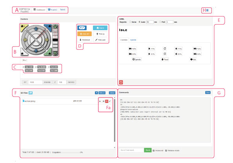The width and height of the screenshot is (233, 163).
Task: Reset spindle override
Action: click(x=165, y=54)
